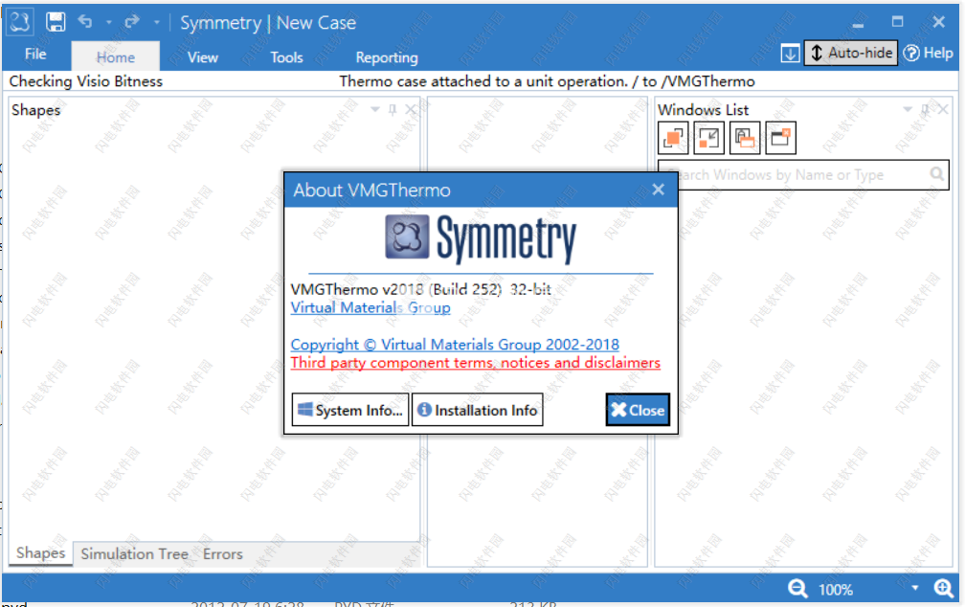The image size is (965, 607).
Task: Switch to the Shapes bottom tab
Action: 40,552
